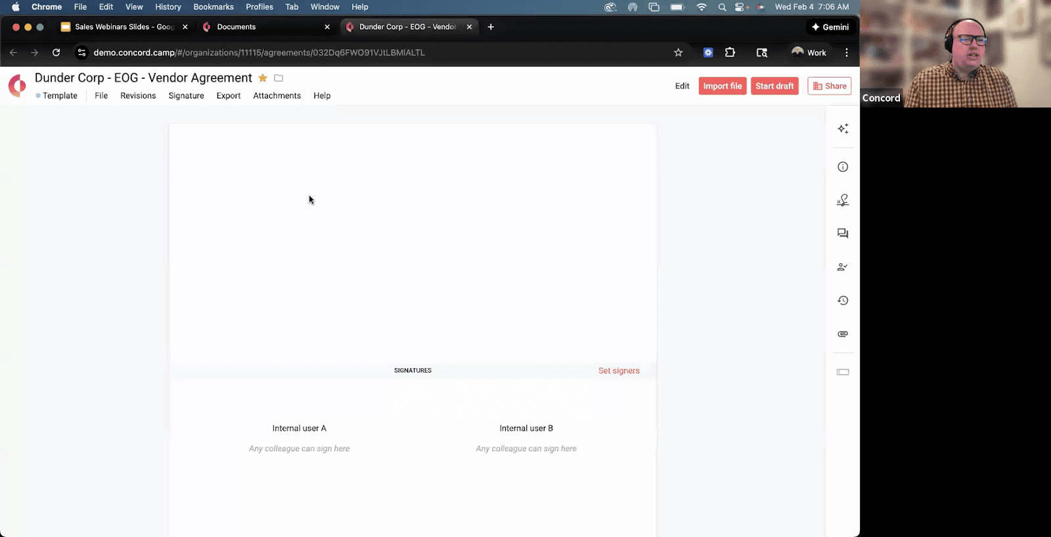Open the Help menu in Concord
Image resolution: width=1051 pixels, height=537 pixels.
322,96
